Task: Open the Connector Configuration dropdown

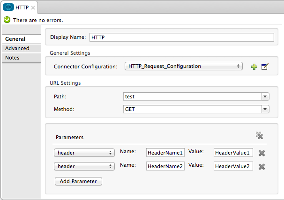Action: [183, 67]
